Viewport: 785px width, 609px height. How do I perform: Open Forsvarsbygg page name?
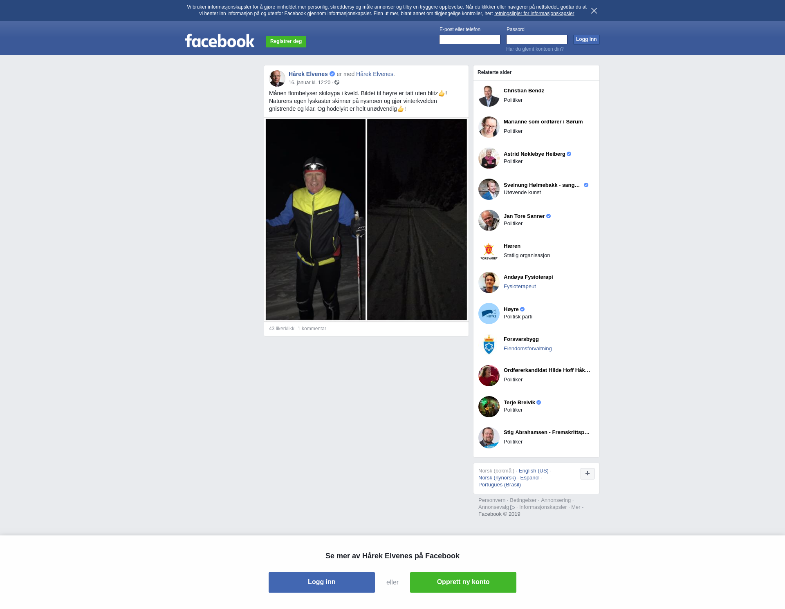point(521,339)
